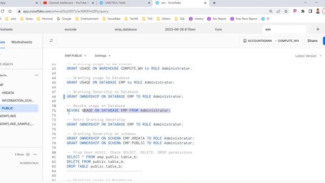This screenshot has height=183, width=325.
Task: Click the copy icon beside 5 Rows
Action: (x=28, y=155)
